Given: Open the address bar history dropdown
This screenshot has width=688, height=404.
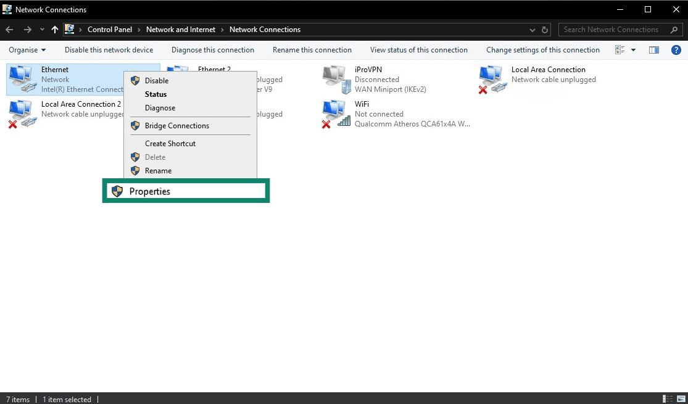Looking at the screenshot, I should 532,29.
